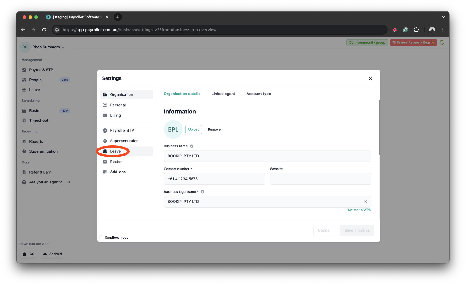Open Add-ons settings section
The width and height of the screenshot is (466, 285).
click(x=127, y=172)
